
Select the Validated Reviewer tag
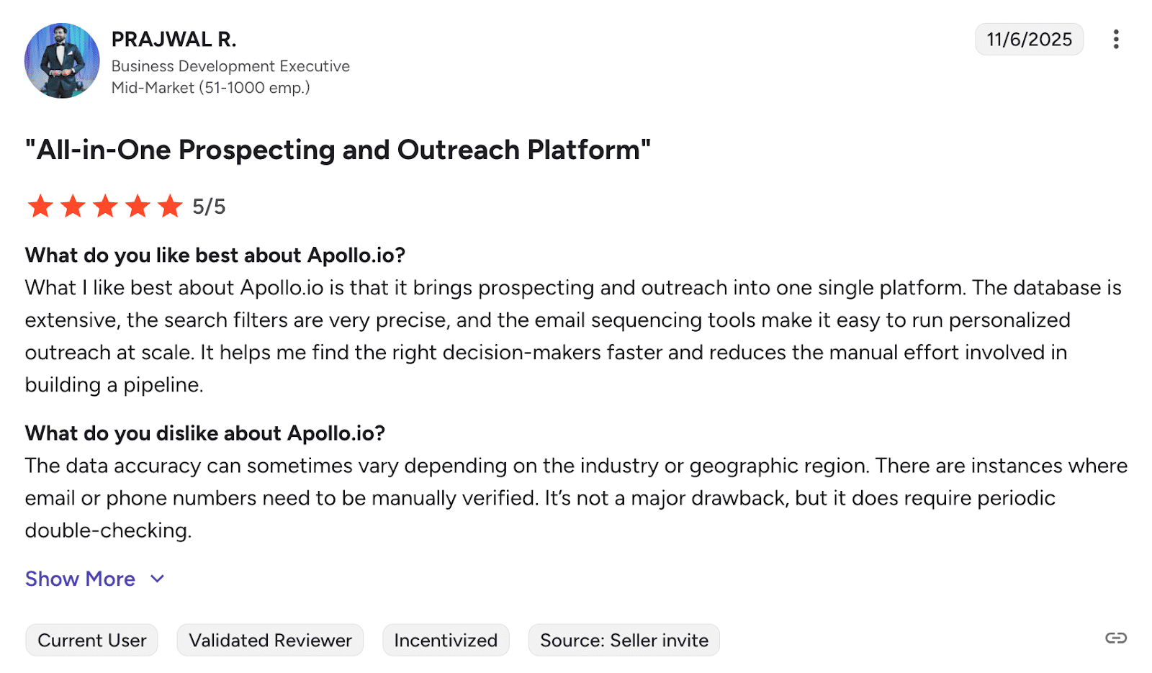270,641
